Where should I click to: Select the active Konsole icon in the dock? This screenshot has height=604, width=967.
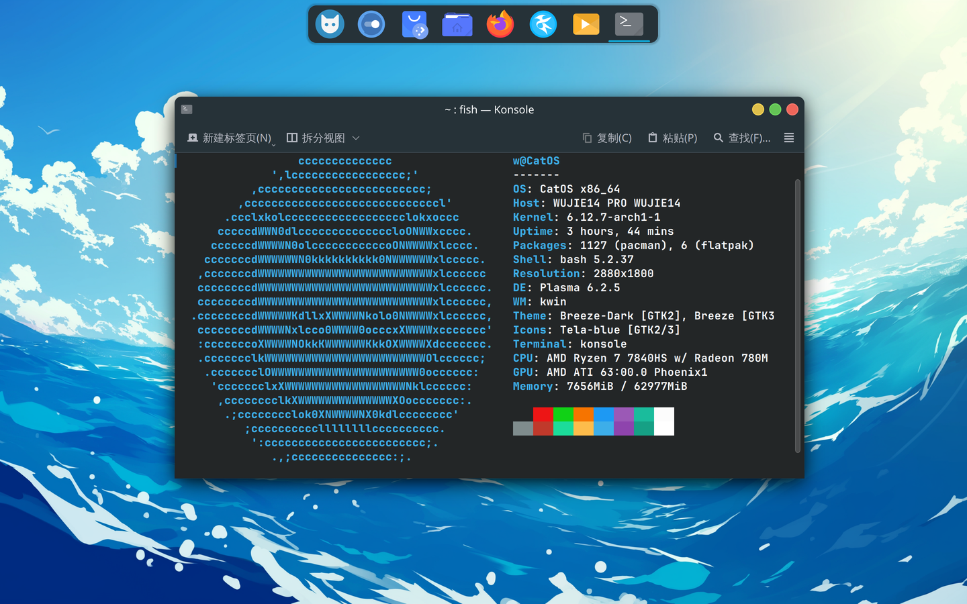click(x=629, y=24)
